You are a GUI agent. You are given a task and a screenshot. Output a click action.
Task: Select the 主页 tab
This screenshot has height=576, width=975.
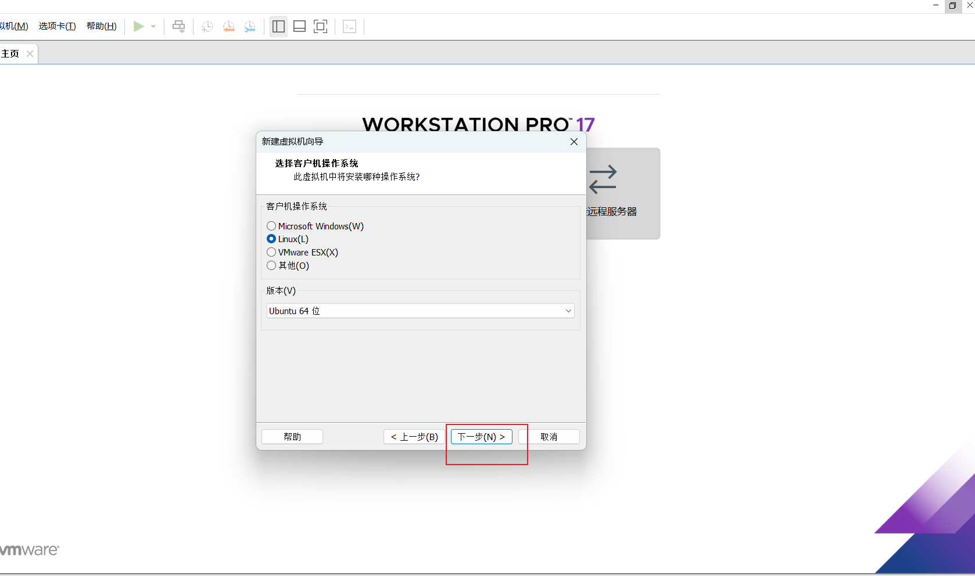[x=10, y=53]
